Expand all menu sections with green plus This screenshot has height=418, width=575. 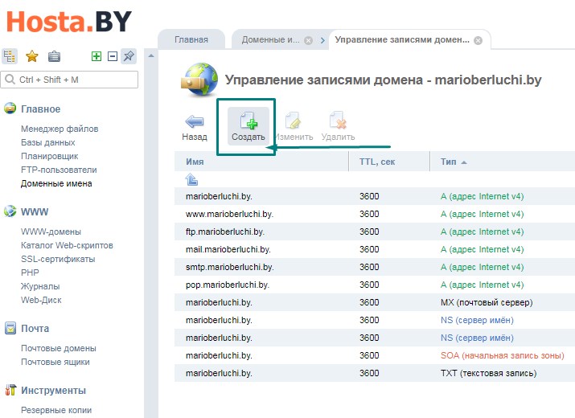(97, 56)
